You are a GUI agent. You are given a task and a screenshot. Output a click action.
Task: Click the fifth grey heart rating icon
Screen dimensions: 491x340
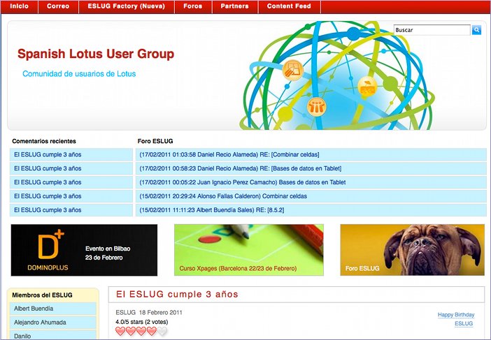point(162,331)
